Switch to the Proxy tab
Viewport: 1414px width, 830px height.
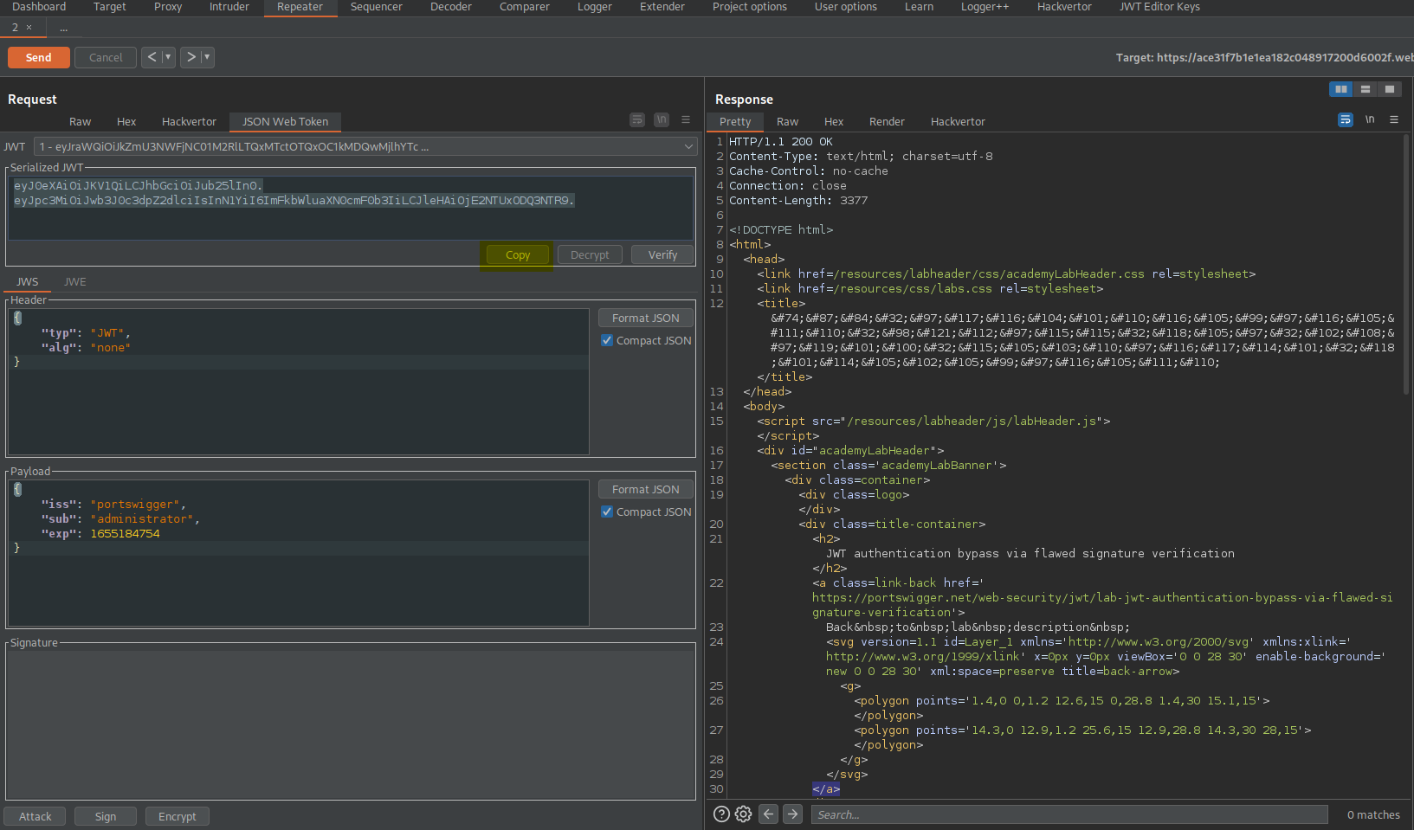[168, 7]
